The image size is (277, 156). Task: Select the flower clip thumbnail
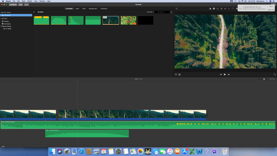pyautogui.click(x=128, y=20)
